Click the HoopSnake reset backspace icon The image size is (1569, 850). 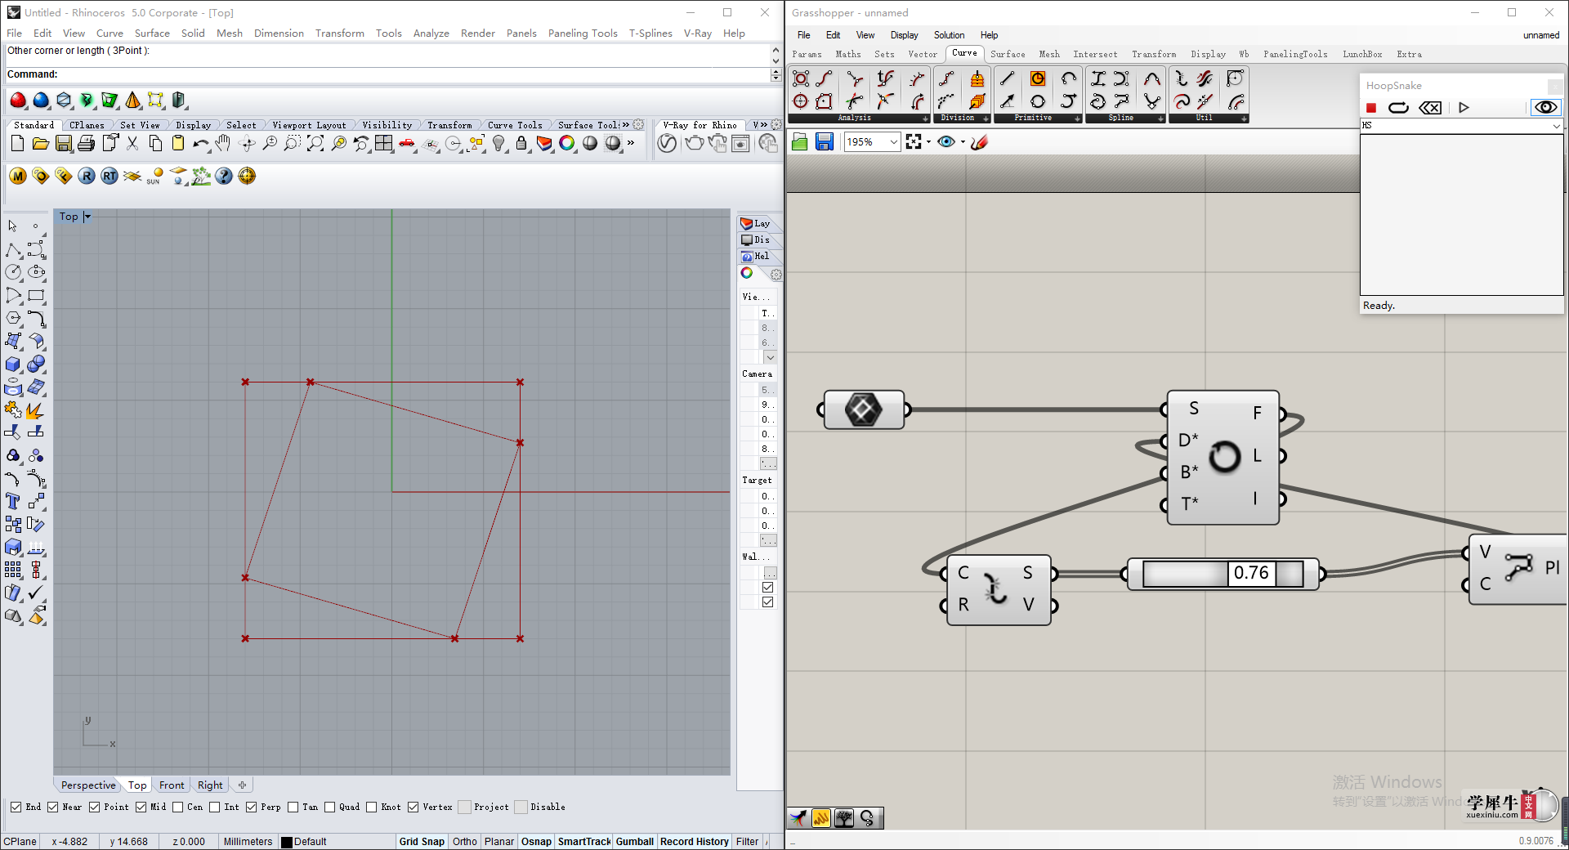tap(1430, 108)
